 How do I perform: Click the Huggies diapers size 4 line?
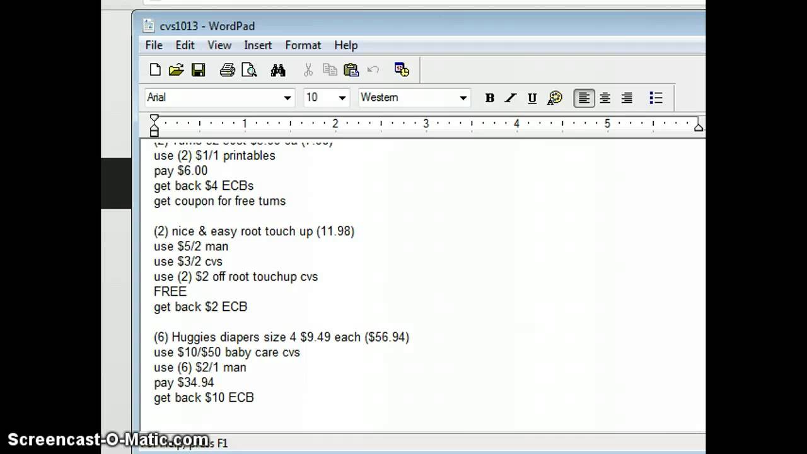[281, 337]
